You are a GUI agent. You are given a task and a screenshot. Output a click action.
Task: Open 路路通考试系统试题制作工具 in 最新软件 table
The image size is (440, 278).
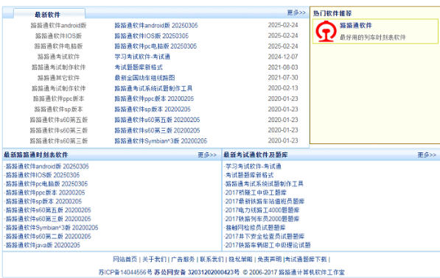pos(153,88)
